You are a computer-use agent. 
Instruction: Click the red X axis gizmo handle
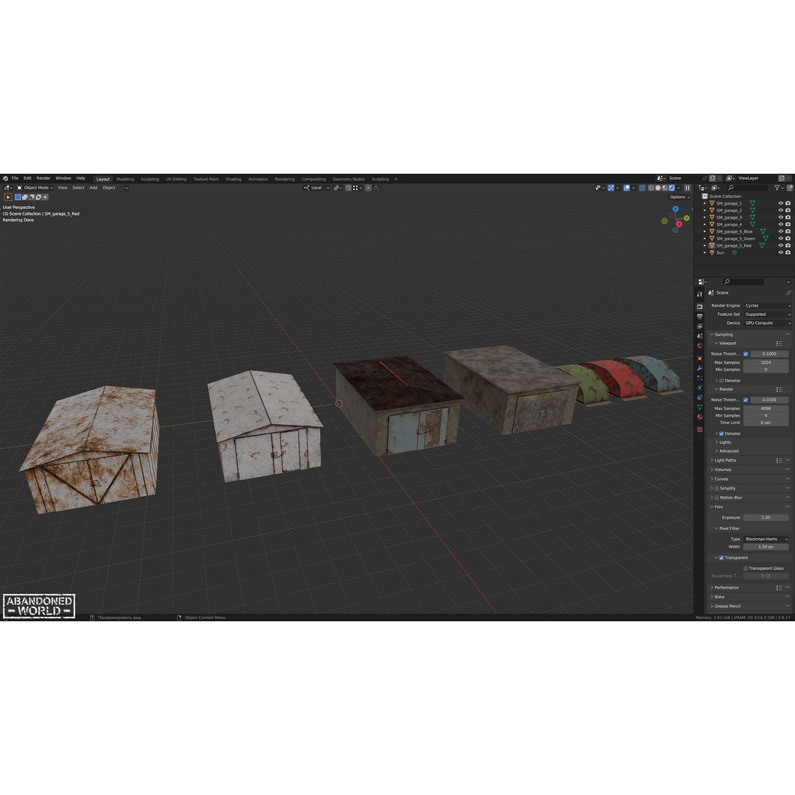click(x=679, y=224)
